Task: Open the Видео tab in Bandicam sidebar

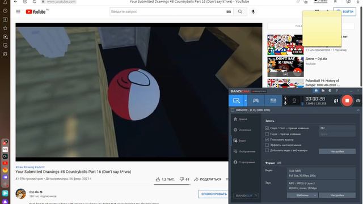Action: (x=239, y=141)
